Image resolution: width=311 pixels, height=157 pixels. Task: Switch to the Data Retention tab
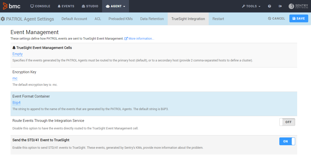point(152,19)
